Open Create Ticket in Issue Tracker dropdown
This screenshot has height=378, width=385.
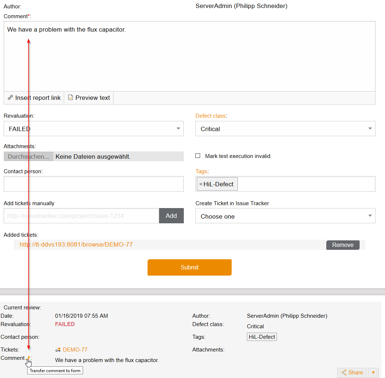click(x=285, y=216)
